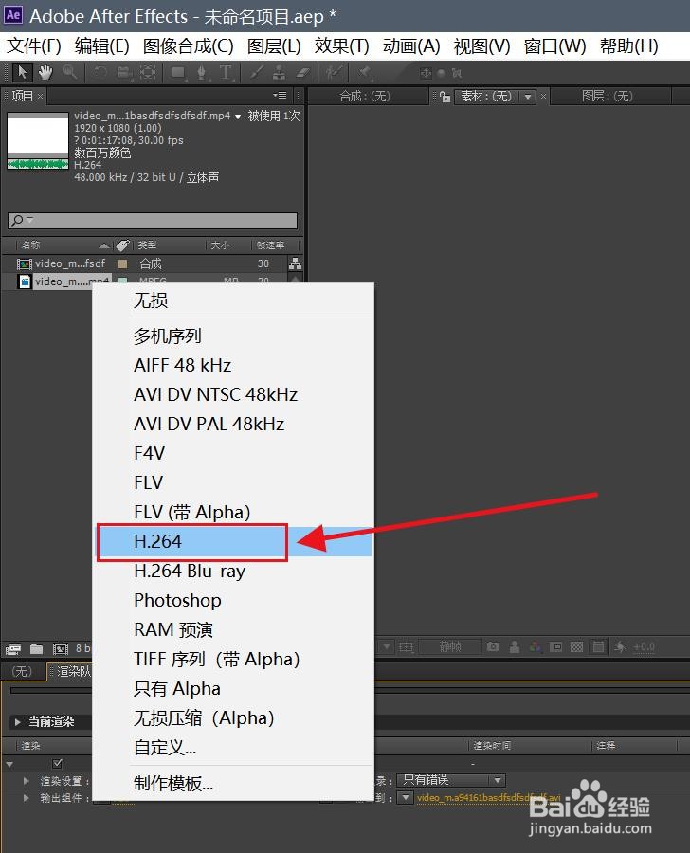Open the color channels icon in viewer
This screenshot has width=690, height=853.
(x=536, y=646)
